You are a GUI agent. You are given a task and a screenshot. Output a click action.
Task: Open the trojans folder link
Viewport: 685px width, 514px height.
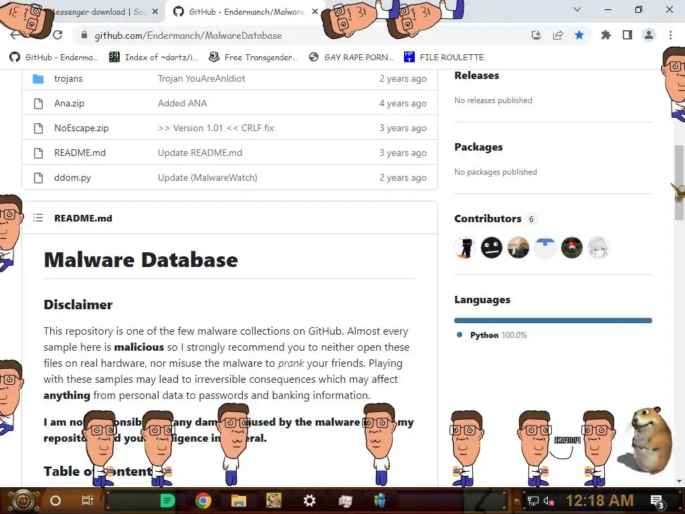click(x=68, y=79)
